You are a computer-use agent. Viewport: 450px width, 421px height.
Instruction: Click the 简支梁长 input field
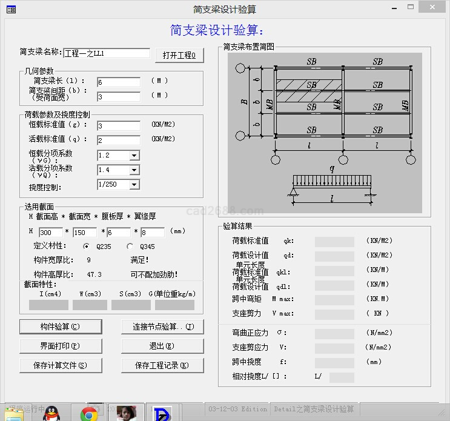(x=119, y=82)
